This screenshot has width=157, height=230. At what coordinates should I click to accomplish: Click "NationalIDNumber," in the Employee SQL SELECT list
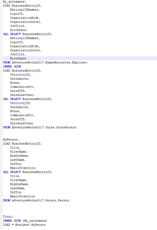25,38
